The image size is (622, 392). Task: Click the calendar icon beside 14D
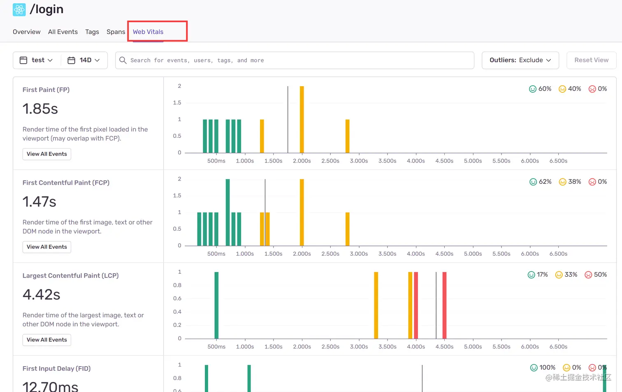pos(71,60)
